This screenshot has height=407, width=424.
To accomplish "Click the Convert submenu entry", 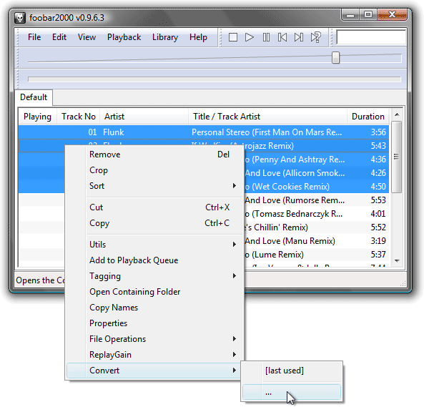I will tap(154, 371).
